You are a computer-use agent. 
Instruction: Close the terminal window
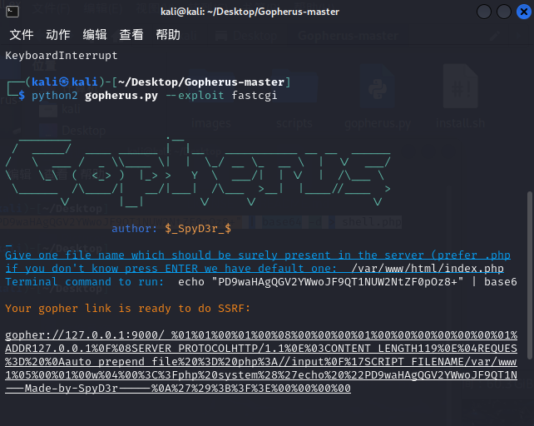click(x=524, y=12)
